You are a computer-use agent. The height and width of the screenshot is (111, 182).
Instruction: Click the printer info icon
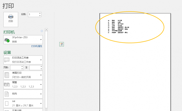[x=42, y=31]
